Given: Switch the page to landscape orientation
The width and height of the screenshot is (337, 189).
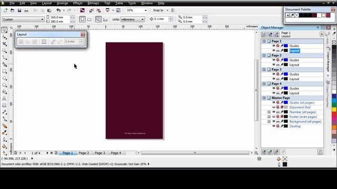Looking at the screenshot, I should pos(89,19).
